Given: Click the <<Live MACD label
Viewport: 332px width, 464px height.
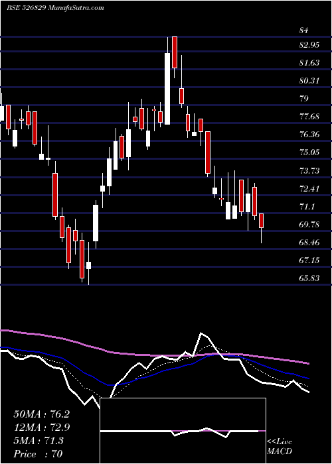Looking at the screenshot, I should pos(280,446).
